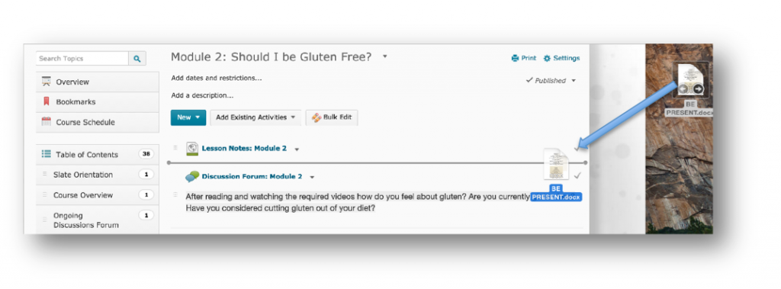Expand the module title dropdown arrow

point(384,56)
